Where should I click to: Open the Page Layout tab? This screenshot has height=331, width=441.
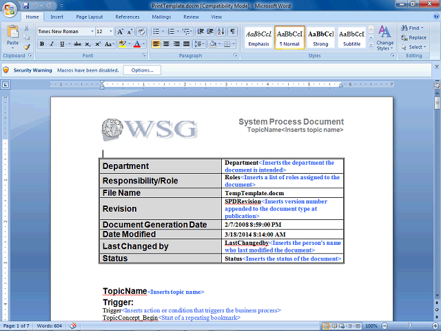(90, 17)
